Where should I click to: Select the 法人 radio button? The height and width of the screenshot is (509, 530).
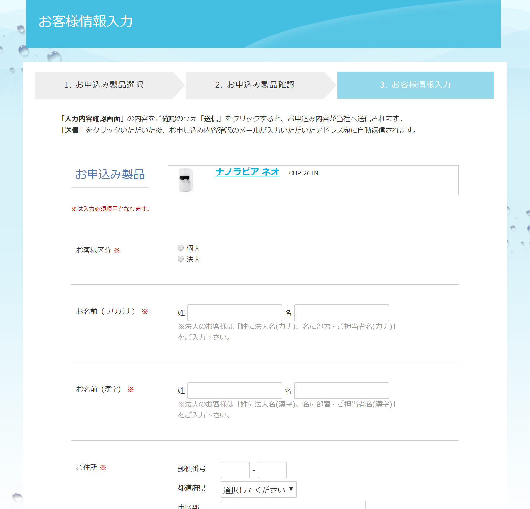point(181,259)
